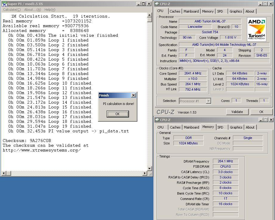The width and height of the screenshot is (275, 220).
Task: Click the Loop 19 finished line
Action: 50,126
